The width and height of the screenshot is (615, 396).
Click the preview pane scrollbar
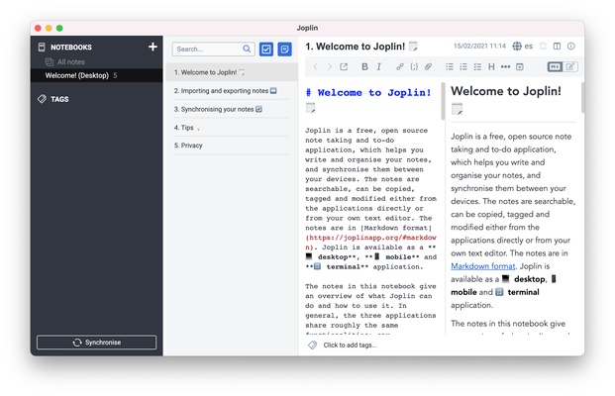click(583, 98)
